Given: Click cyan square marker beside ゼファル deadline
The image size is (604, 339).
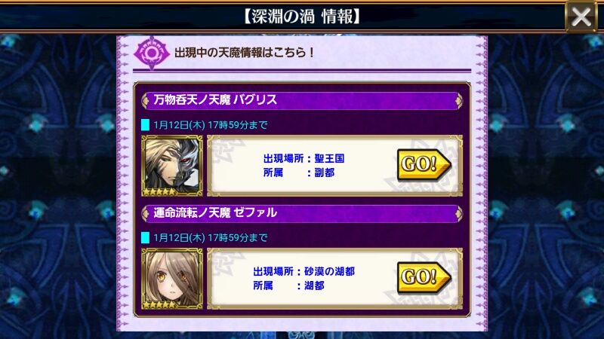Looking at the screenshot, I should click(145, 237).
